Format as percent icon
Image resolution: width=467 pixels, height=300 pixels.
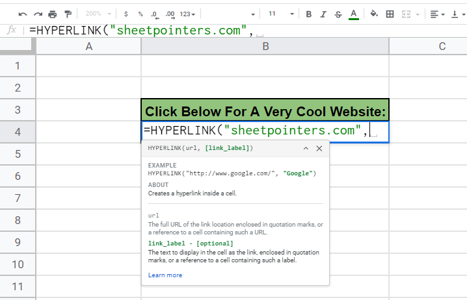(140, 14)
